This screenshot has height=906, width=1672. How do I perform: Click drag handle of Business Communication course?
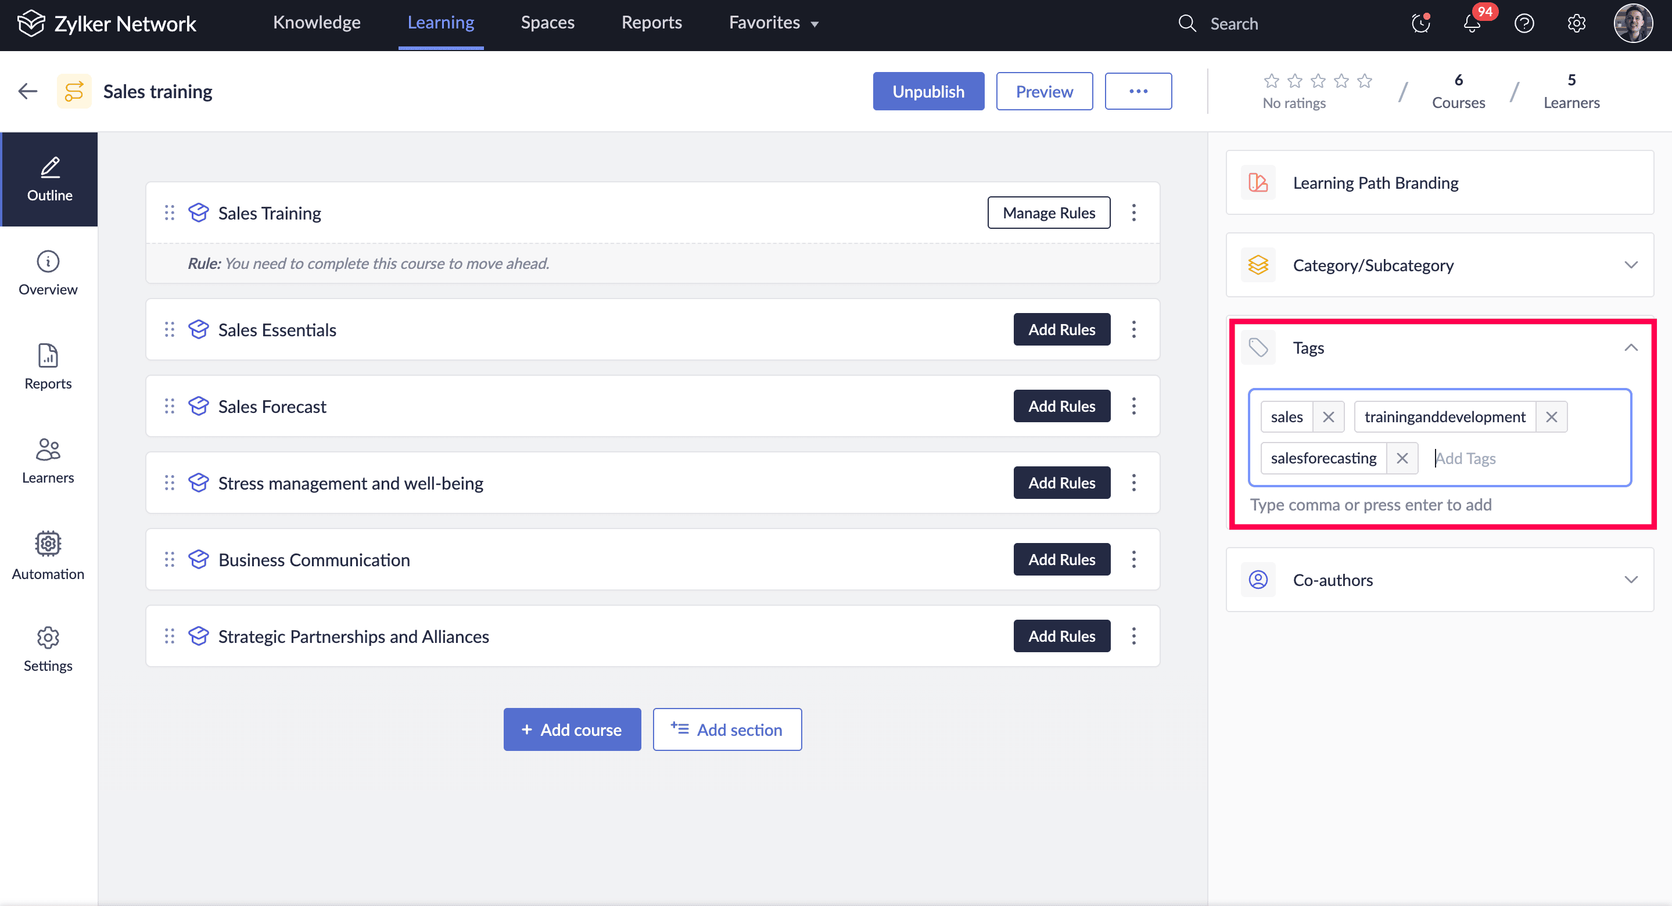pos(170,559)
